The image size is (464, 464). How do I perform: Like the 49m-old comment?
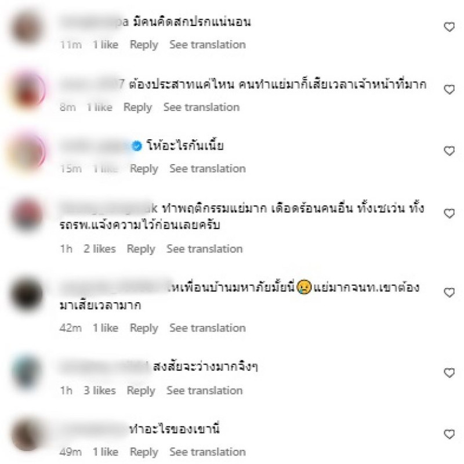[449, 434]
